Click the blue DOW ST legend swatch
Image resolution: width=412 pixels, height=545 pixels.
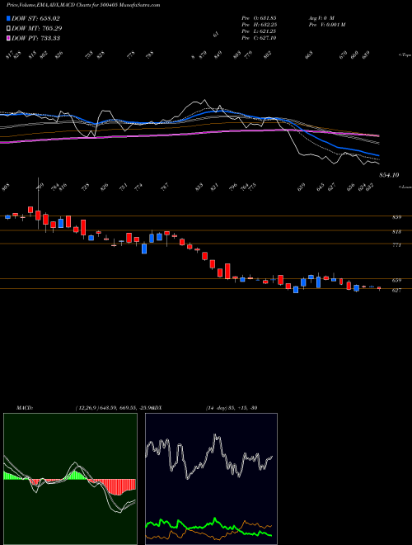click(8, 18)
